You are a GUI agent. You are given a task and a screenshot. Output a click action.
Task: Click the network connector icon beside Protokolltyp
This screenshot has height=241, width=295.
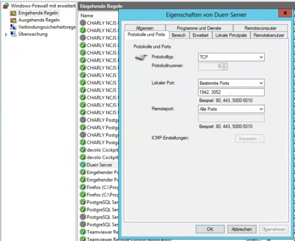coord(141,58)
